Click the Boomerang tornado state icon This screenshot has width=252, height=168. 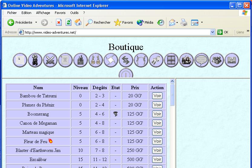115,114
